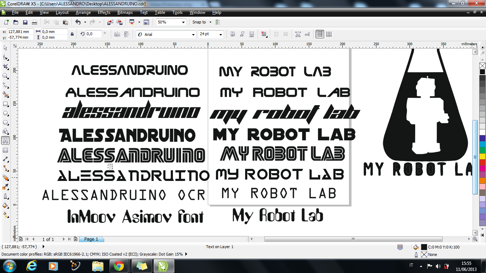486x273 pixels.
Task: Open the zoom level 50% dropdown
Action: point(184,22)
